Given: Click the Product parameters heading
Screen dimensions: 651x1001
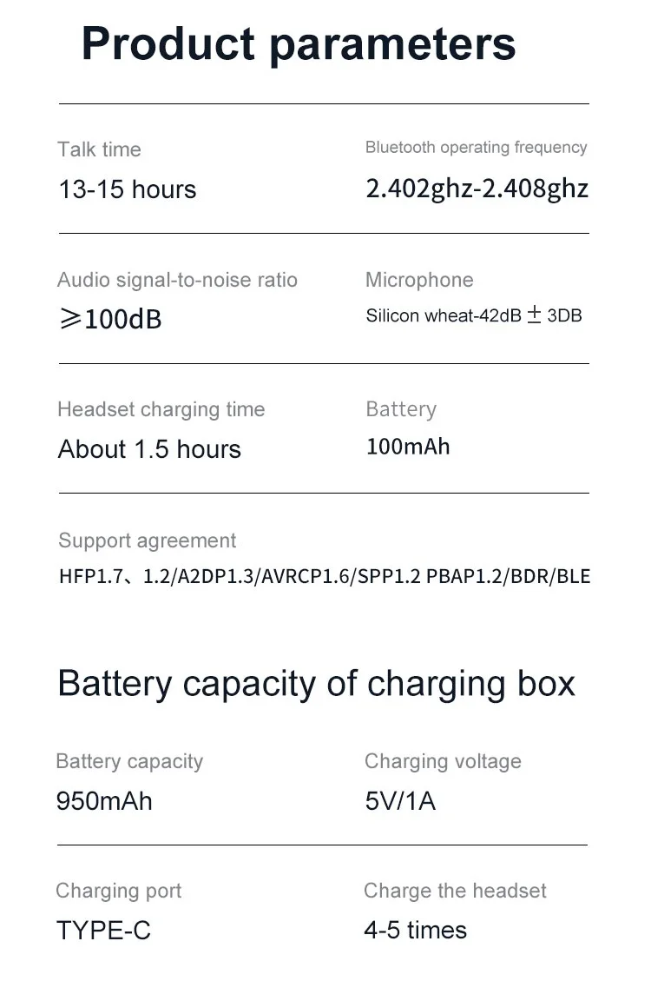Looking at the screenshot, I should click(299, 43).
